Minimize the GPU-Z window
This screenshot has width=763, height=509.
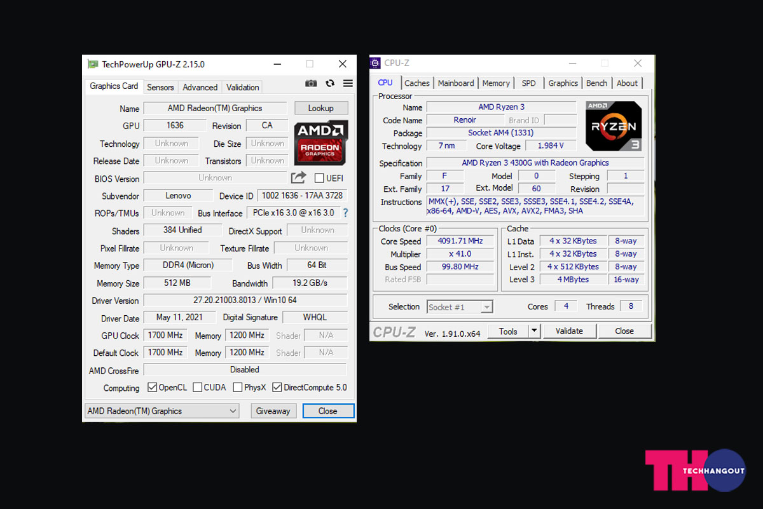(277, 64)
